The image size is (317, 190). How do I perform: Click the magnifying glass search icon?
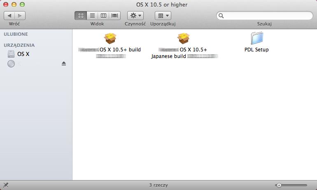(x=221, y=16)
